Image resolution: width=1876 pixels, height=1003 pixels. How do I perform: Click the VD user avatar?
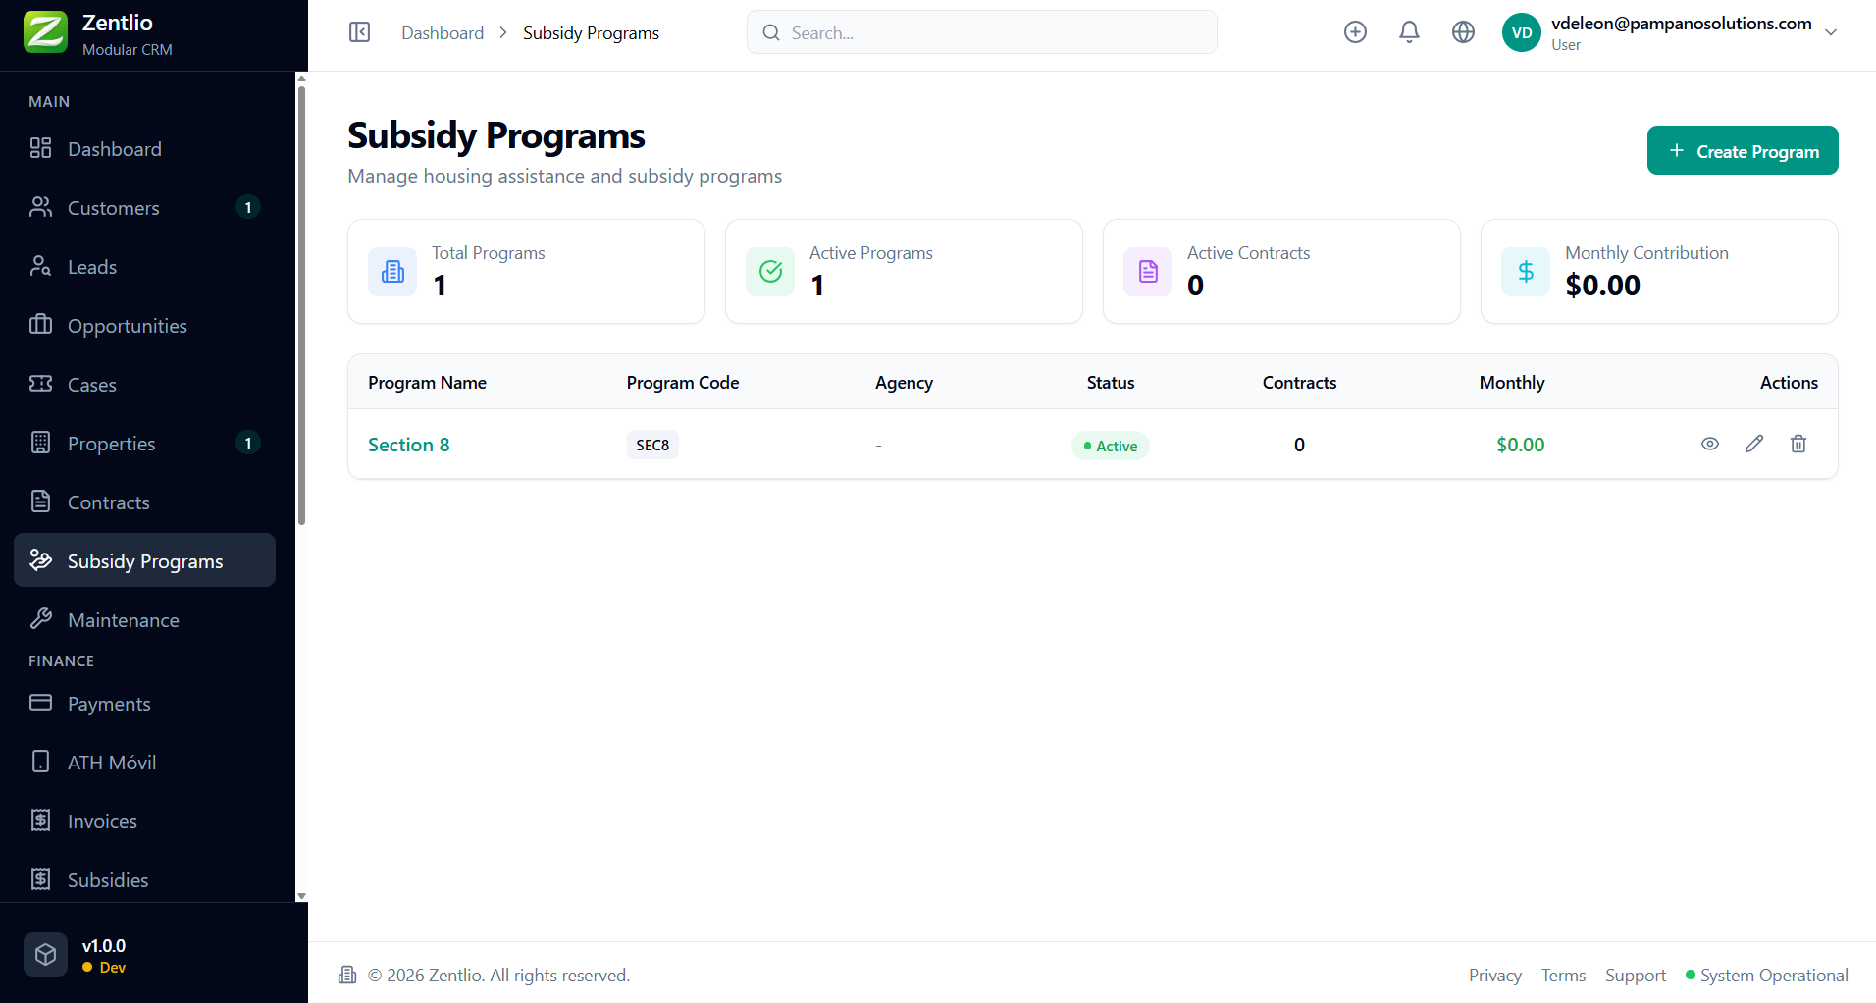tap(1521, 32)
